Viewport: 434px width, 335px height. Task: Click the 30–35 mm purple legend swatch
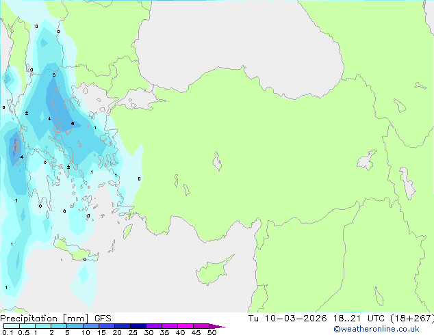pyautogui.click(x=154, y=326)
